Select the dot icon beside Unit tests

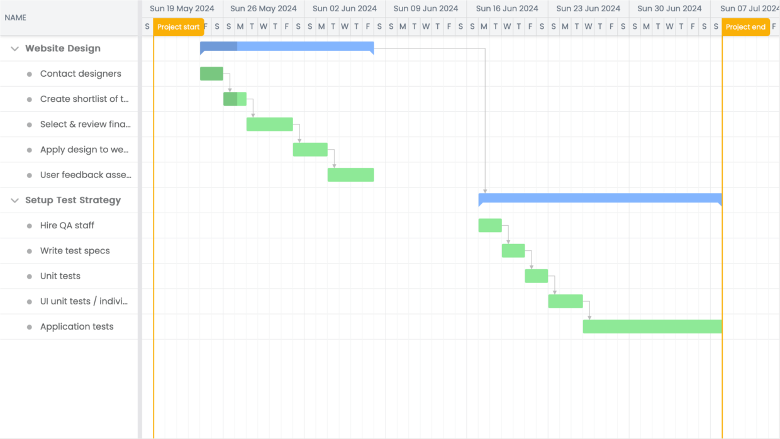tap(30, 275)
